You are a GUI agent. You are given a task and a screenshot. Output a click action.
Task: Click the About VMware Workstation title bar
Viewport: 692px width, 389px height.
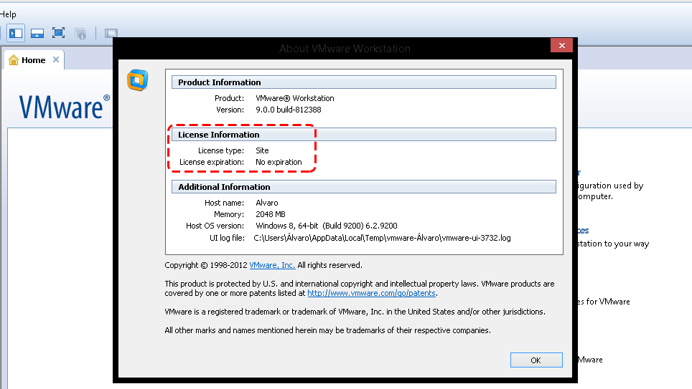(x=345, y=49)
